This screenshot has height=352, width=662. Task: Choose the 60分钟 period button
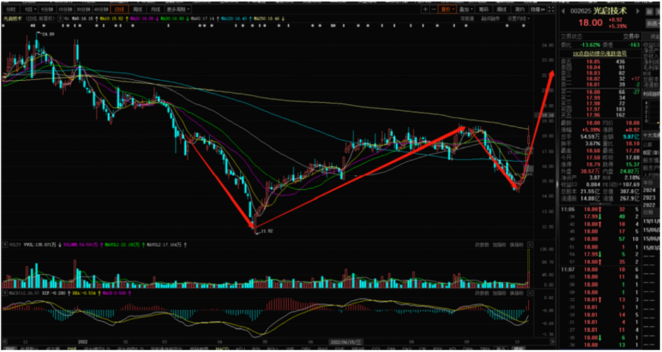coord(101,9)
